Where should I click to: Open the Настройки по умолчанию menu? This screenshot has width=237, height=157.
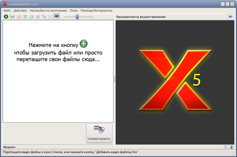(48, 11)
